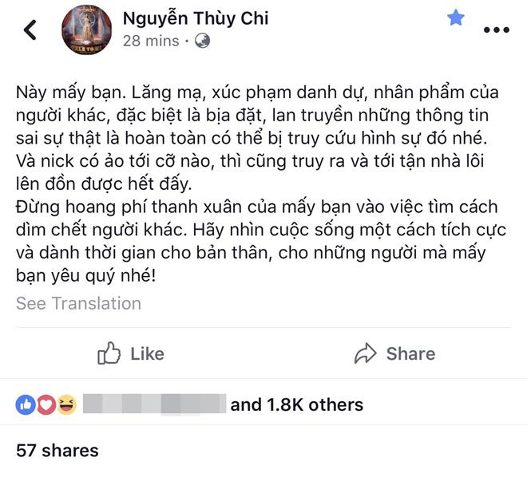Click the curved share arrow icon
The width and height of the screenshot is (527, 481).
365,353
